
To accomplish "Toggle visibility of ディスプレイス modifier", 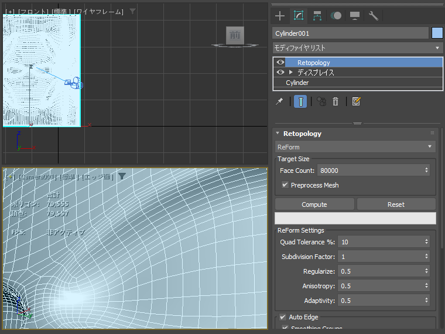I will pos(280,72).
